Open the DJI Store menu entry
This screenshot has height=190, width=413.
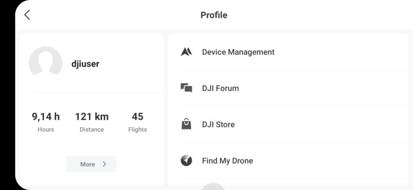pos(218,125)
